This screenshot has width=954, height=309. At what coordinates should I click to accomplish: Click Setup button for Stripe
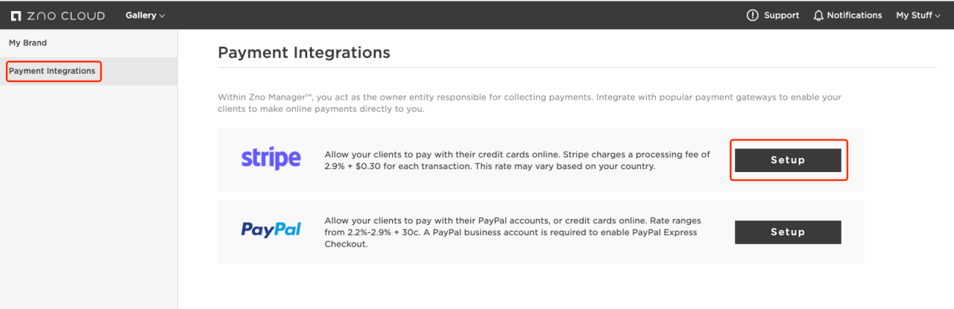tap(788, 160)
